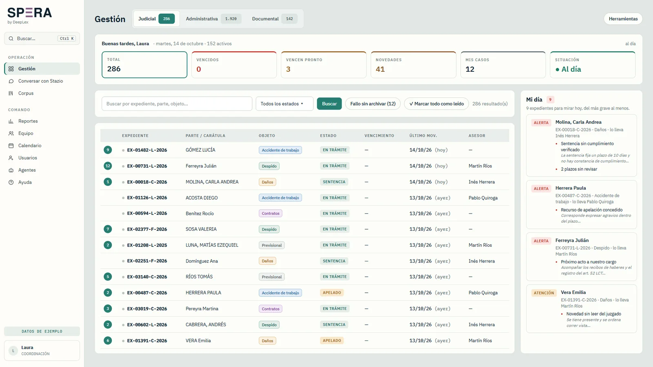653x367 pixels.
Task: Click the Buscar button
Action: point(329,104)
